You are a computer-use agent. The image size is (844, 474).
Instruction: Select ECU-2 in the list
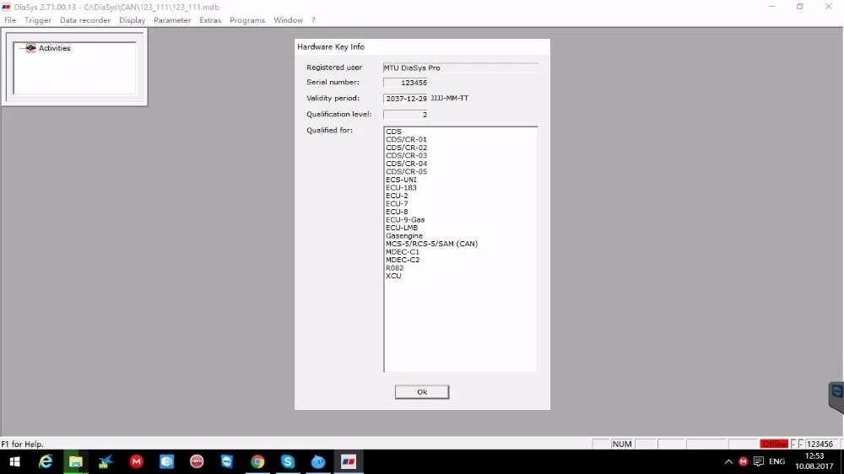(397, 196)
